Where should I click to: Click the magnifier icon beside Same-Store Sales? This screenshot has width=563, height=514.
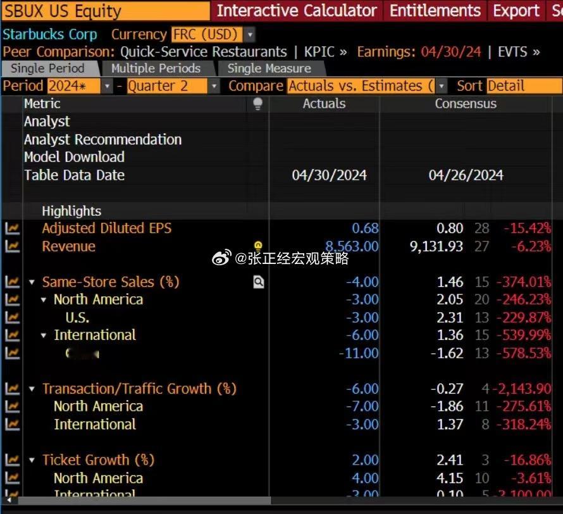259,282
